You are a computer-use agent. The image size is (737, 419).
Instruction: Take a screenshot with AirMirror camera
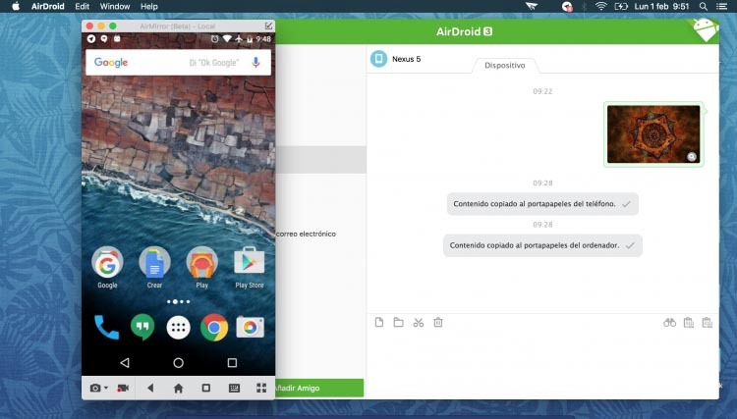[x=95, y=388]
